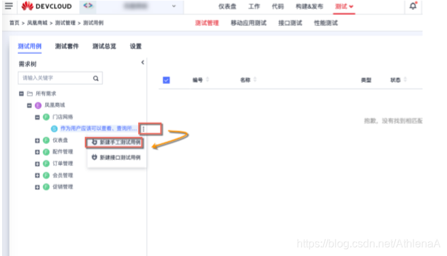
Task: Click the code brackets project icon
Action: click(87, 5)
